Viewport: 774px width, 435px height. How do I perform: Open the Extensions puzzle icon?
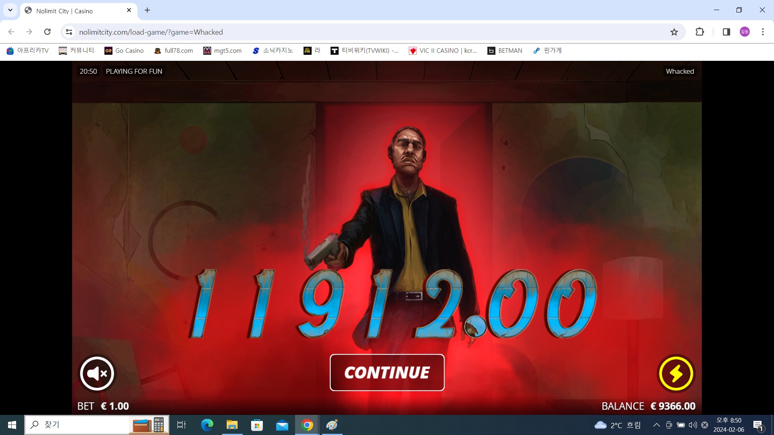tap(700, 32)
